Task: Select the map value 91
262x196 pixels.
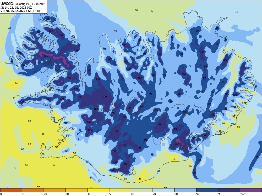Action: point(105,49)
